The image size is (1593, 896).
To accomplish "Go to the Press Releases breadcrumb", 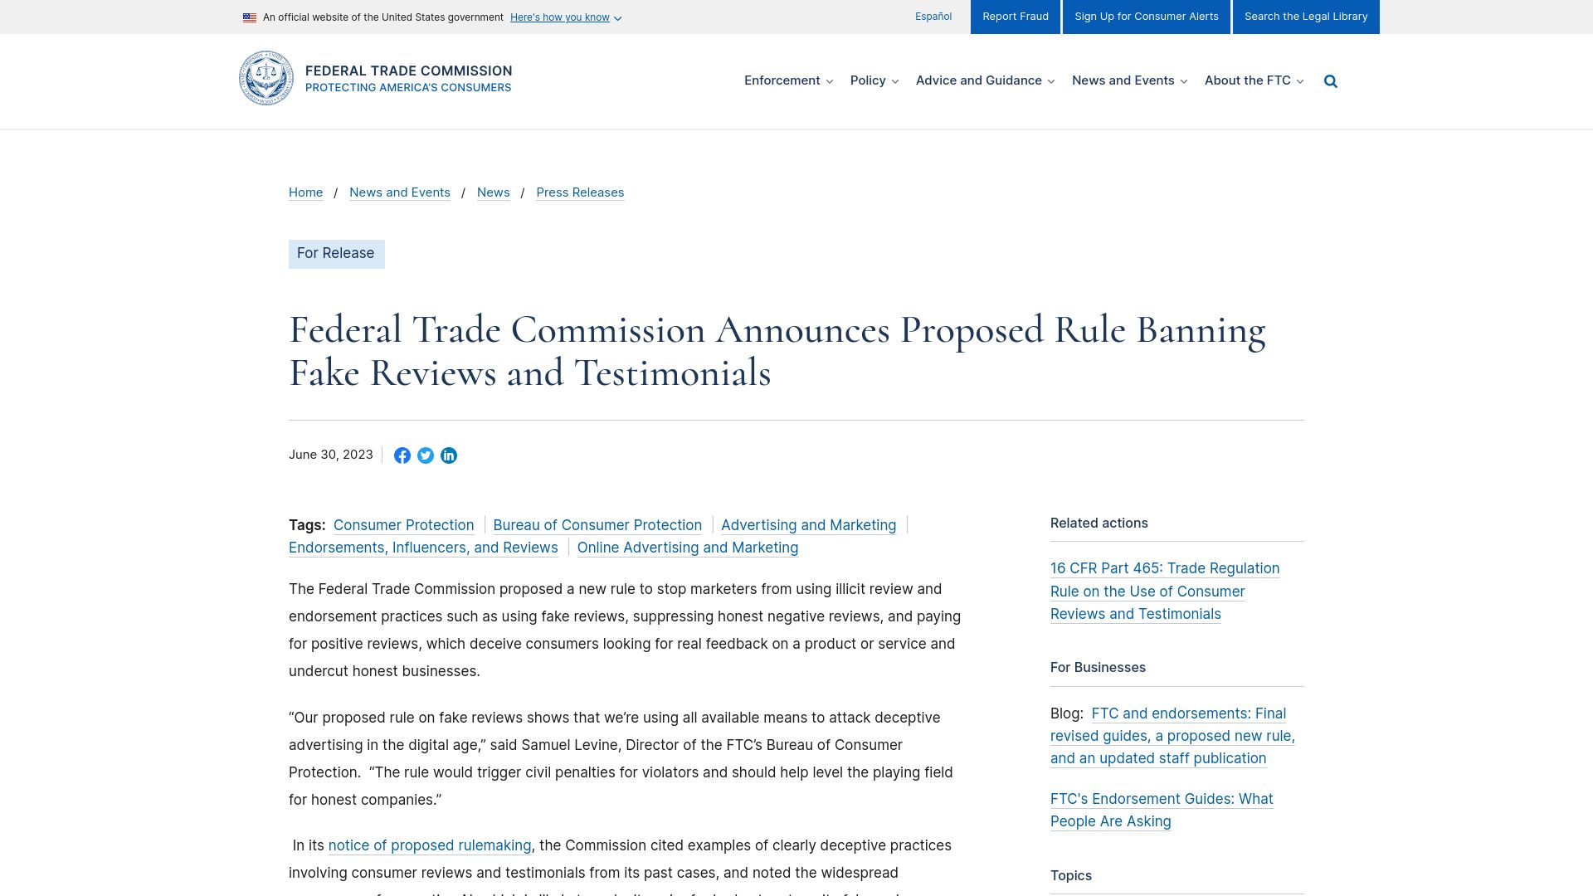I will (x=580, y=192).
